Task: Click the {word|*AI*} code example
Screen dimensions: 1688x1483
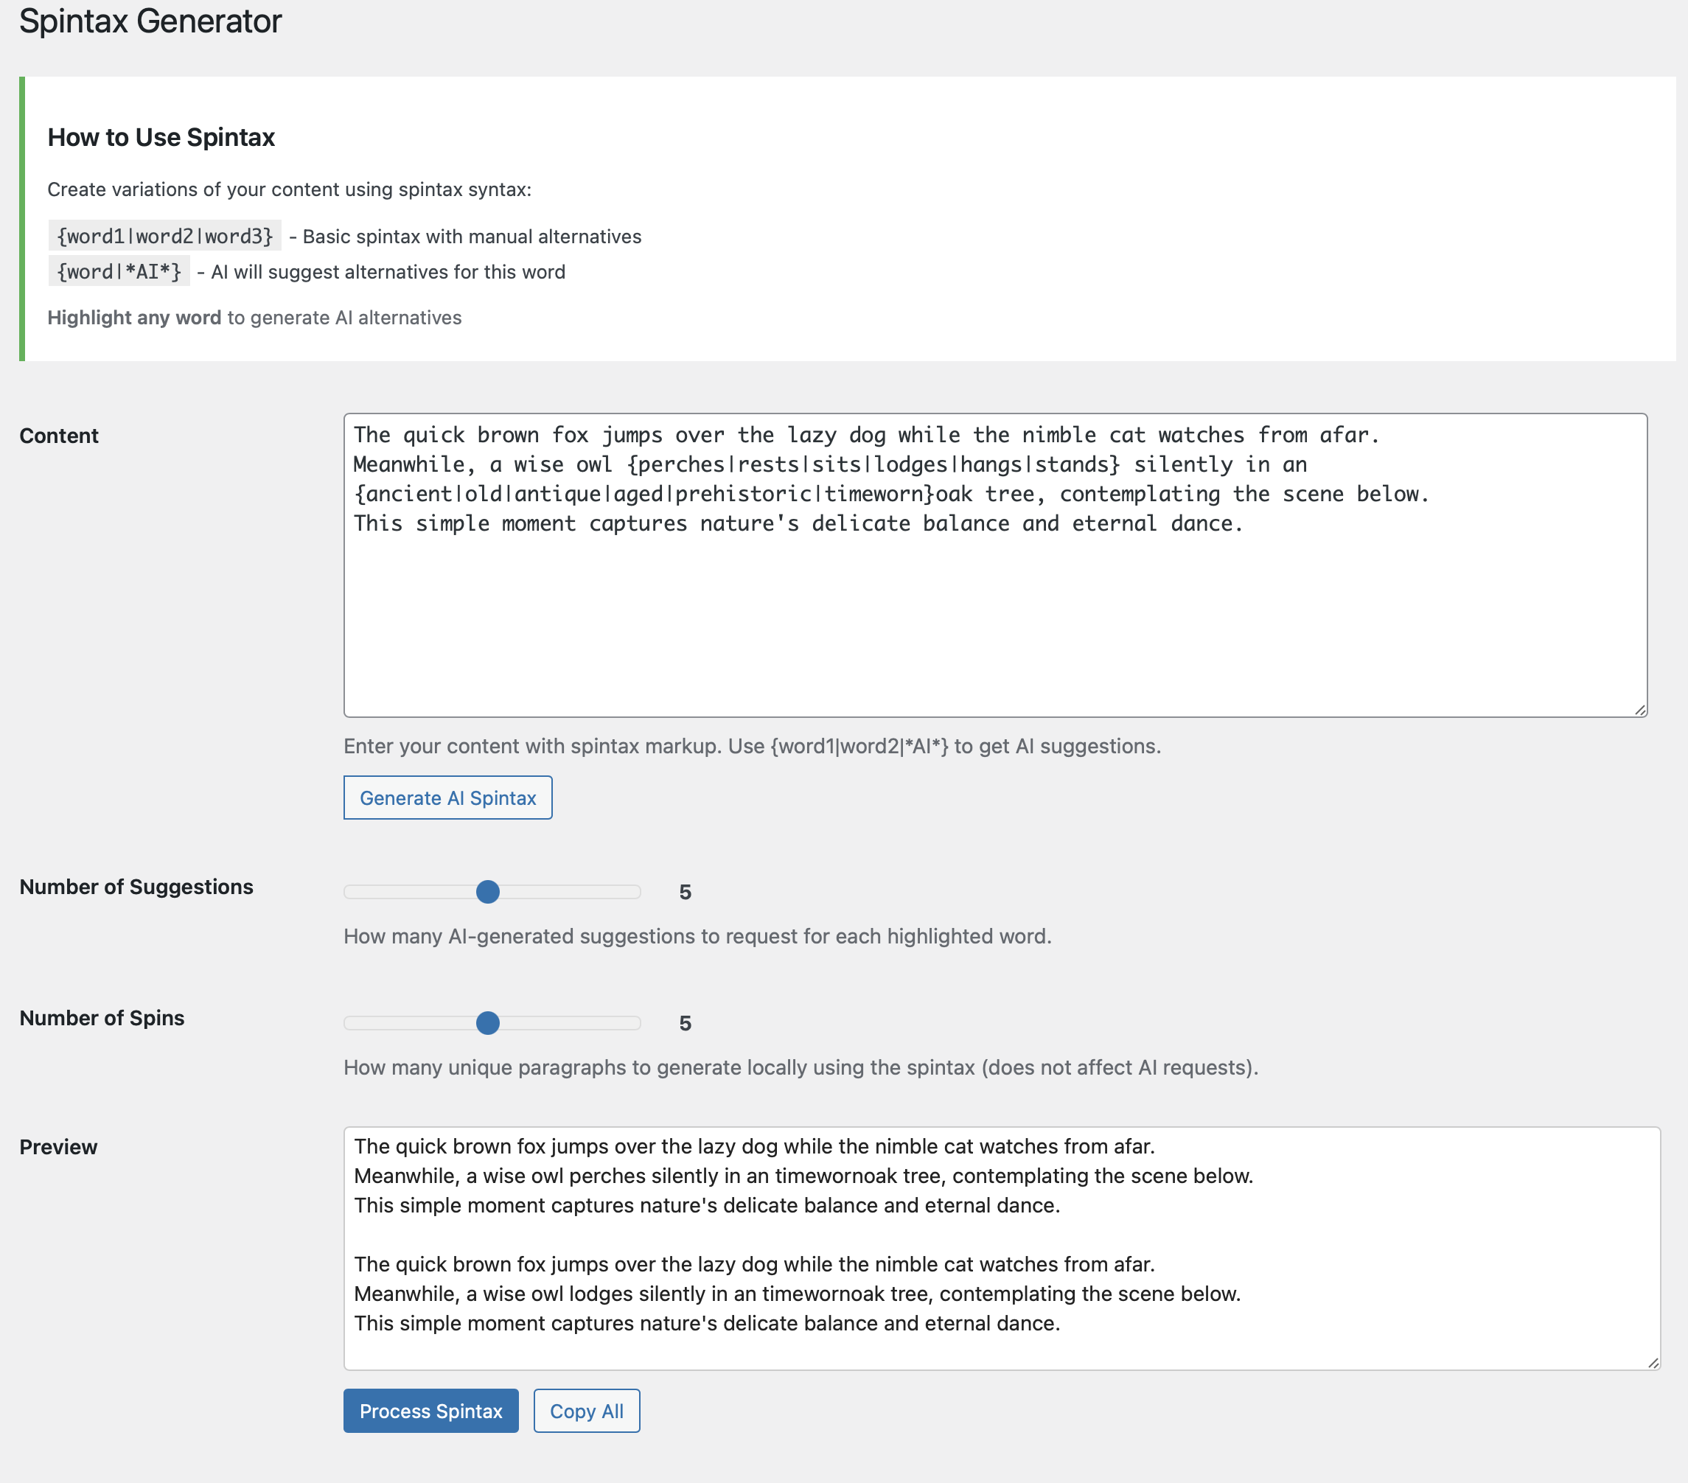Action: pyautogui.click(x=119, y=272)
